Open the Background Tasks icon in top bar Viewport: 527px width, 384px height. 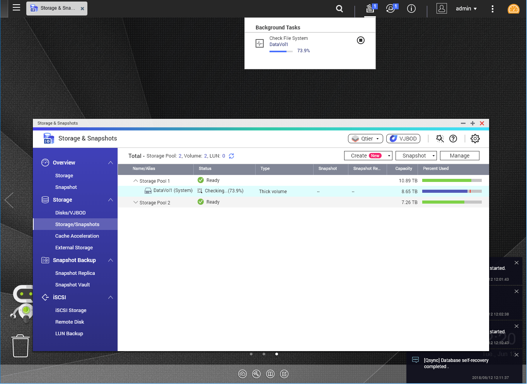point(370,8)
